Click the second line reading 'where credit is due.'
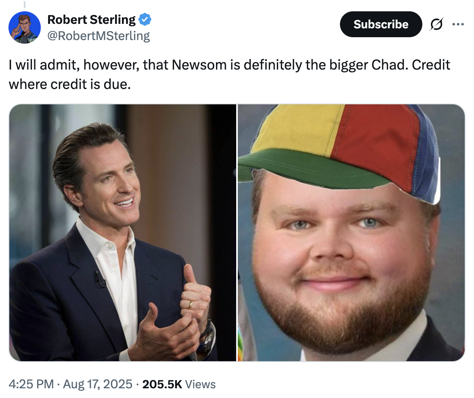Viewport: 474px width, 398px height. click(69, 84)
